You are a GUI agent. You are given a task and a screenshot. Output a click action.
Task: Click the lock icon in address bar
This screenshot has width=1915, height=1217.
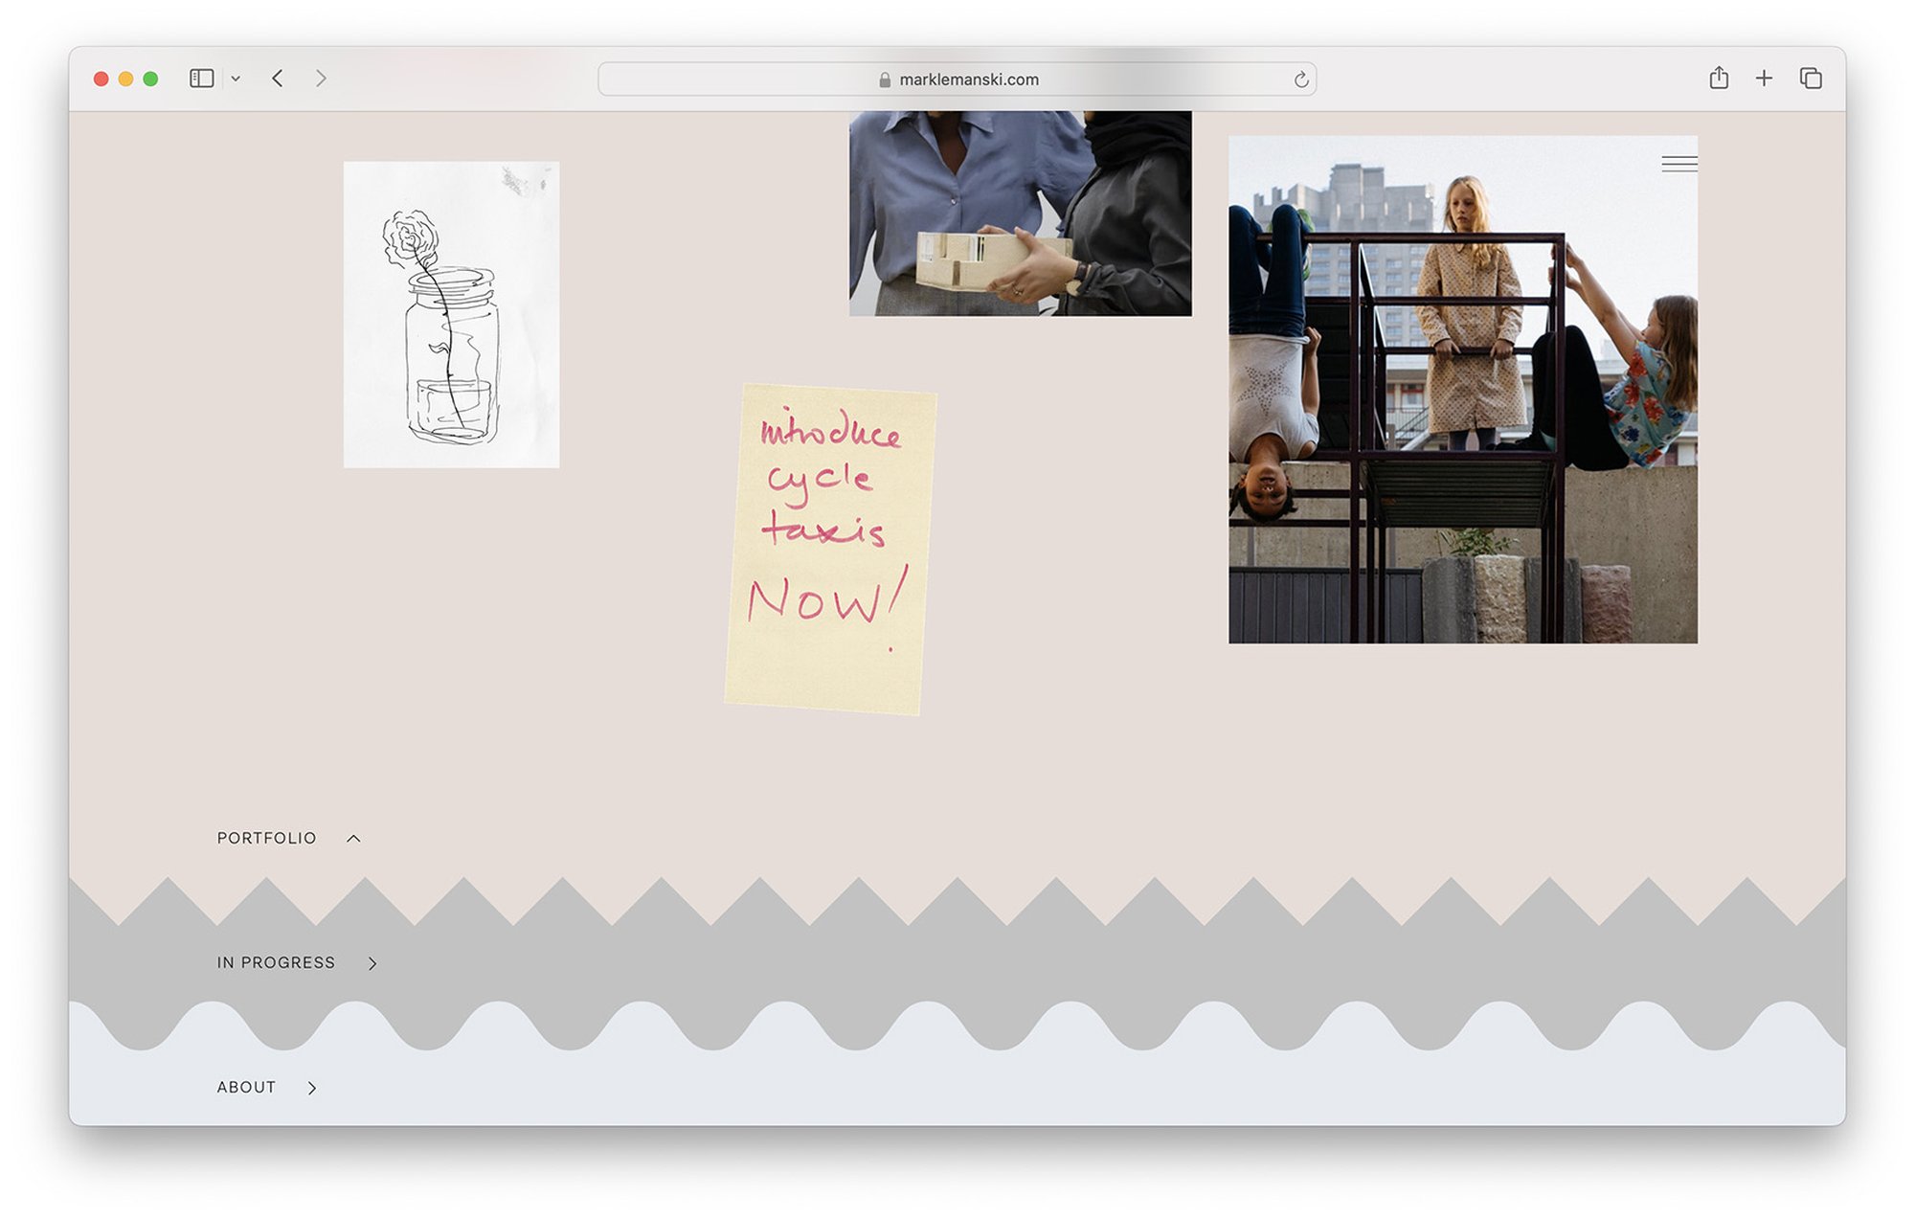(x=885, y=80)
